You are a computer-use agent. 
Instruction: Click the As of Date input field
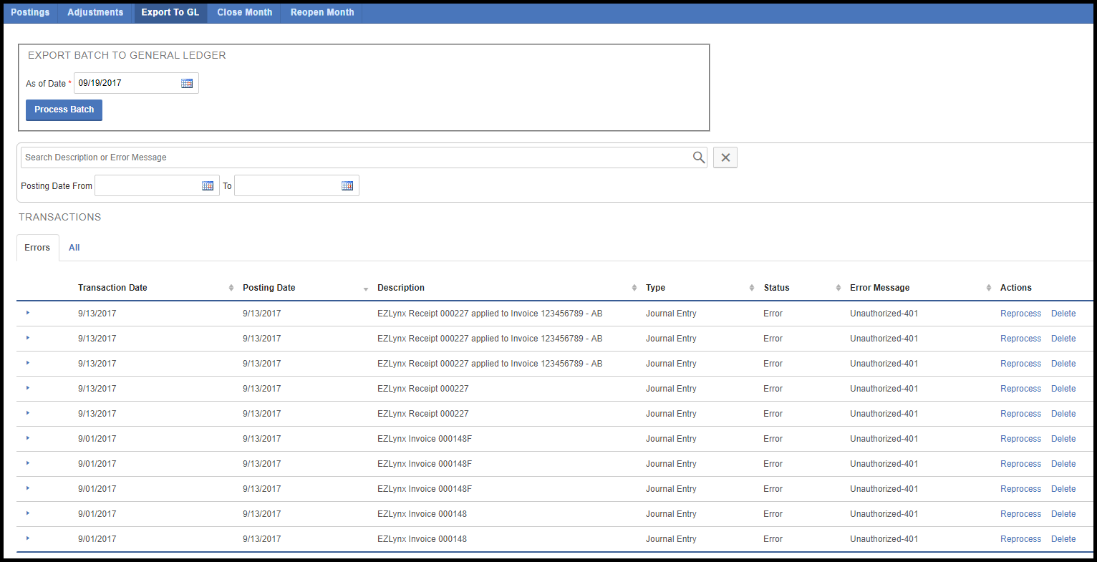pyautogui.click(x=125, y=83)
